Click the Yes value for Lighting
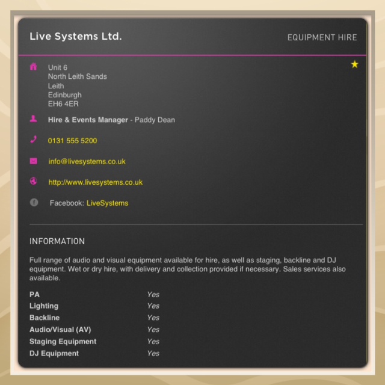This screenshot has height=385, width=385. pyautogui.click(x=153, y=306)
